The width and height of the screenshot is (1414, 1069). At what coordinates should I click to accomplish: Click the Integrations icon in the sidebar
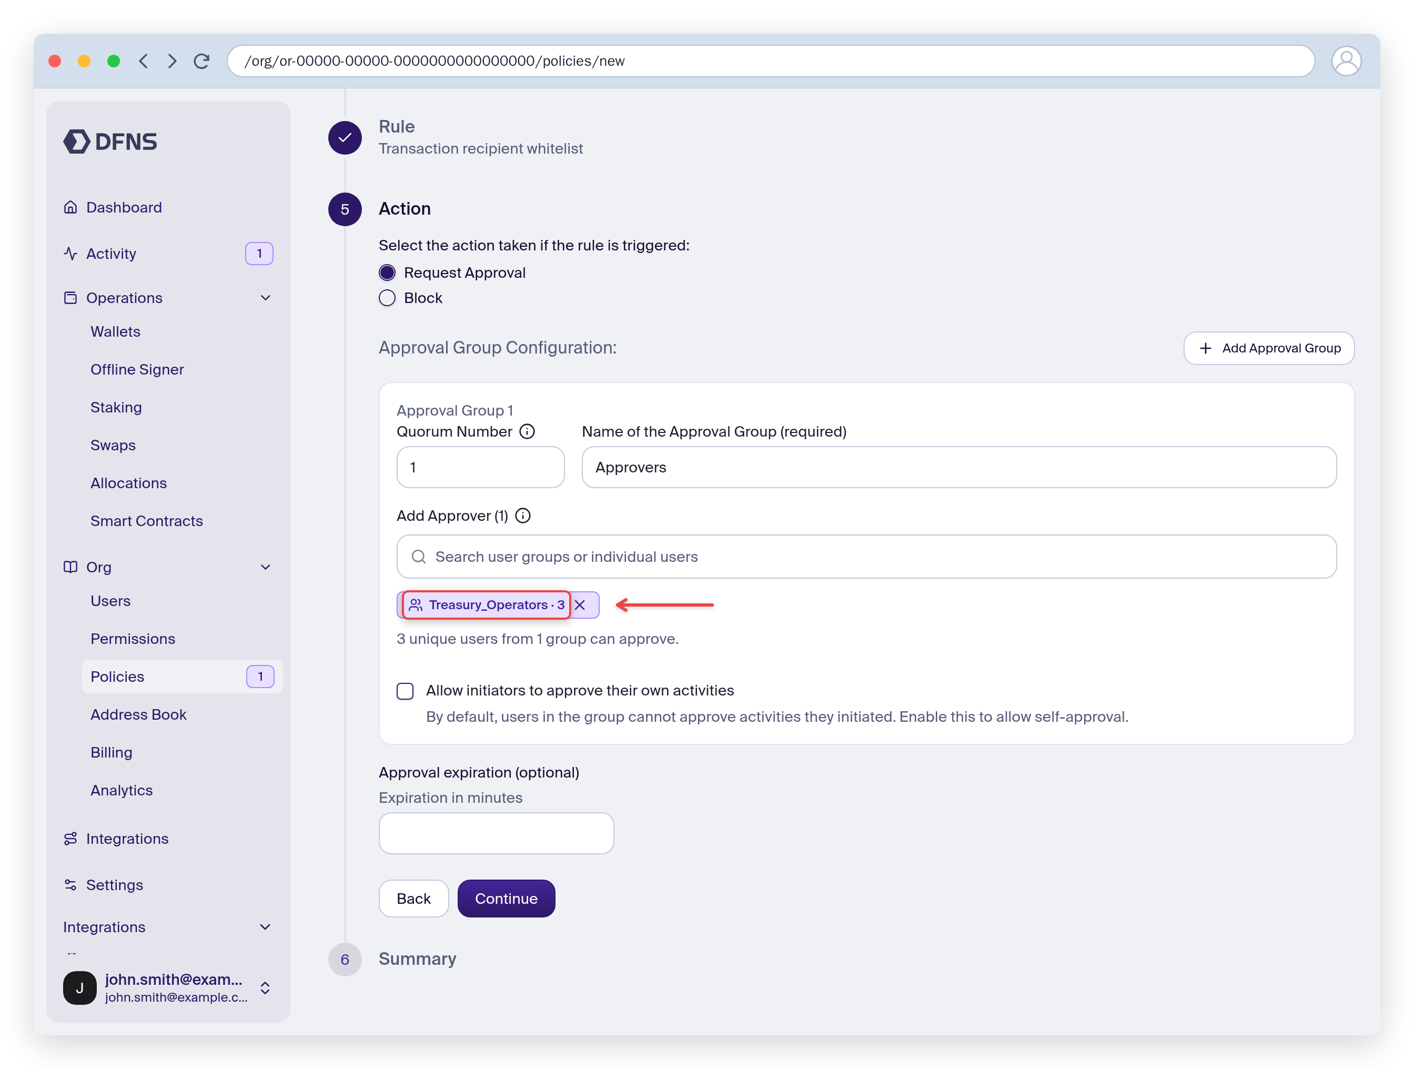70,838
